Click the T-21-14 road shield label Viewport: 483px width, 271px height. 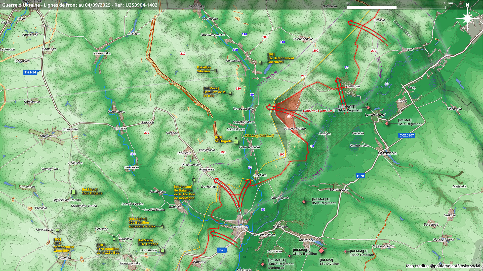pos(30,72)
